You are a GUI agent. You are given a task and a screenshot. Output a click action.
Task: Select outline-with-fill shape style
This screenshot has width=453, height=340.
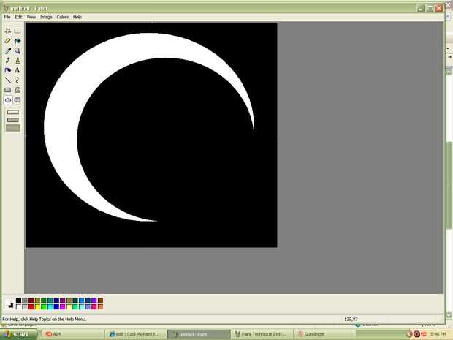pyautogui.click(x=13, y=120)
